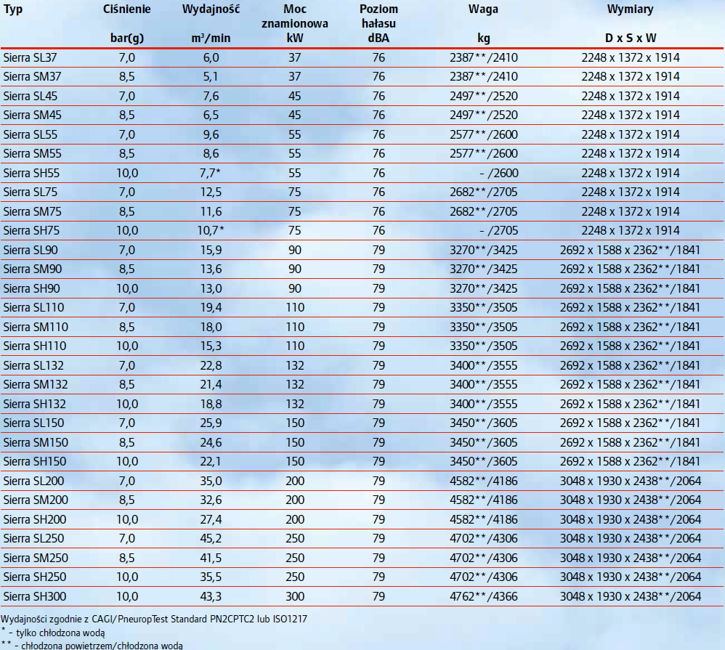Select the 'Sierra SL37' type cell
The image size is (725, 650).
(x=30, y=58)
